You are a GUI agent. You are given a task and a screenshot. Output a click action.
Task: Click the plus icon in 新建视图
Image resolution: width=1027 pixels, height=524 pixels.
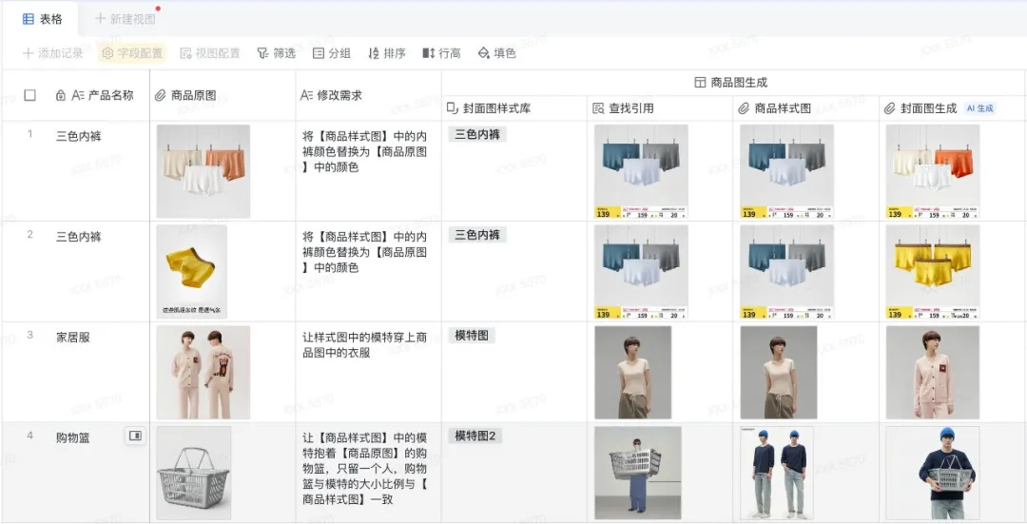[x=100, y=19]
